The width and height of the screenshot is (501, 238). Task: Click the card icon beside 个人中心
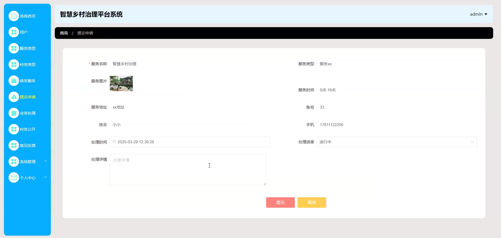click(14, 178)
